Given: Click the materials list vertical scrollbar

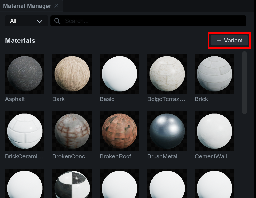Looking at the screenshot, I should (x=244, y=82).
